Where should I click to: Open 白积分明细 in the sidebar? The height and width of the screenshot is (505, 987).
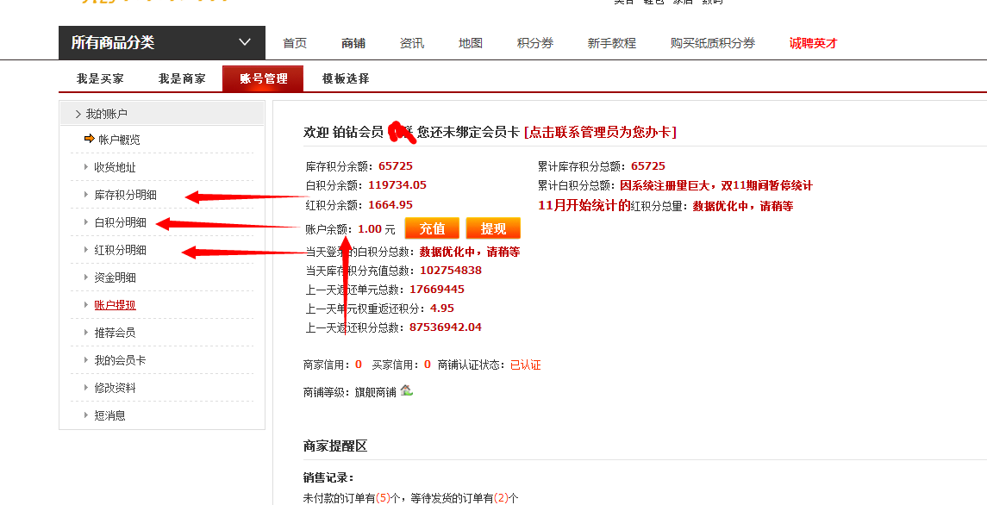(x=120, y=222)
